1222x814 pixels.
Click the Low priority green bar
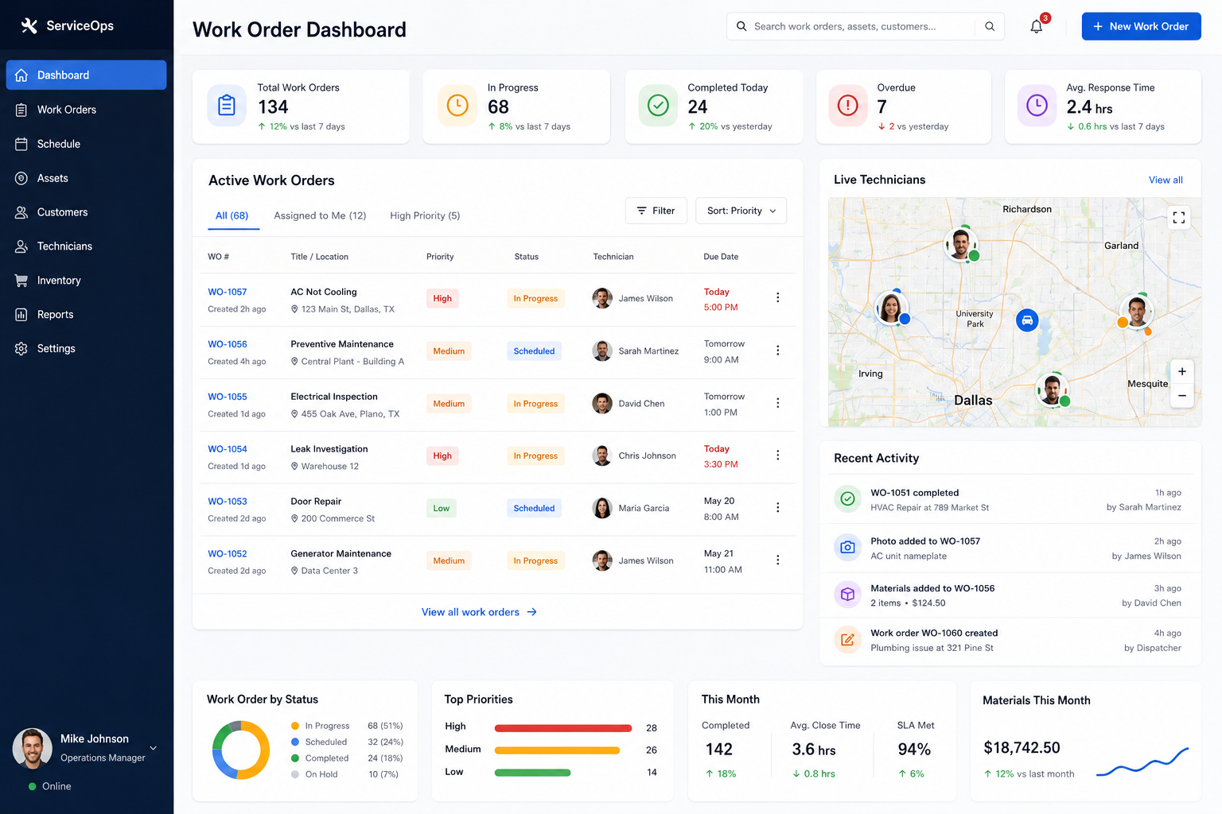[532, 773]
